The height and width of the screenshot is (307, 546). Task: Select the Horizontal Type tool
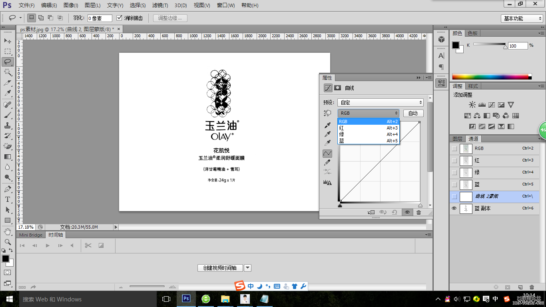pos(8,199)
